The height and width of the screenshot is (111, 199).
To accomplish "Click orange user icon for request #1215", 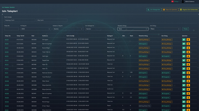I will click(x=188, y=56).
